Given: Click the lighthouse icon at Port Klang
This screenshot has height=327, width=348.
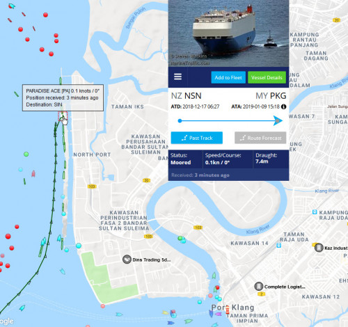Looking at the screenshot, I should click(x=228, y=309).
